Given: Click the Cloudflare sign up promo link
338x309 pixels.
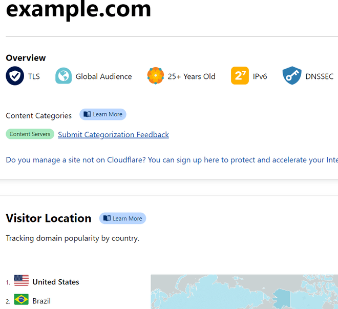Looking at the screenshot, I should click(x=172, y=160).
